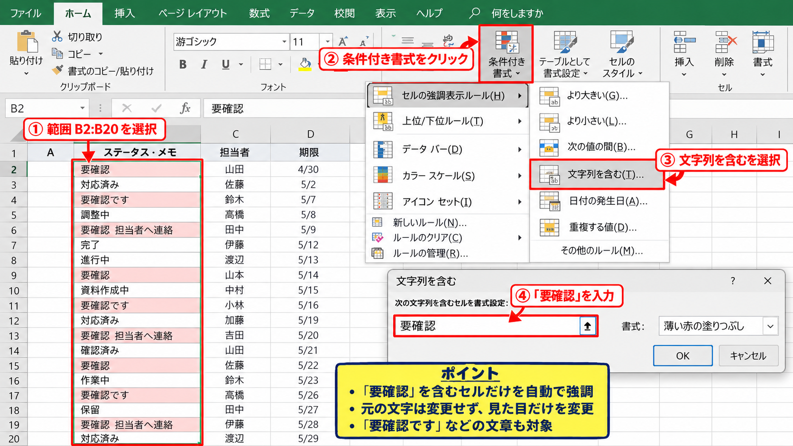Open the 数式 ribbon tab
Viewport: 793px width, 446px height.
pyautogui.click(x=259, y=13)
